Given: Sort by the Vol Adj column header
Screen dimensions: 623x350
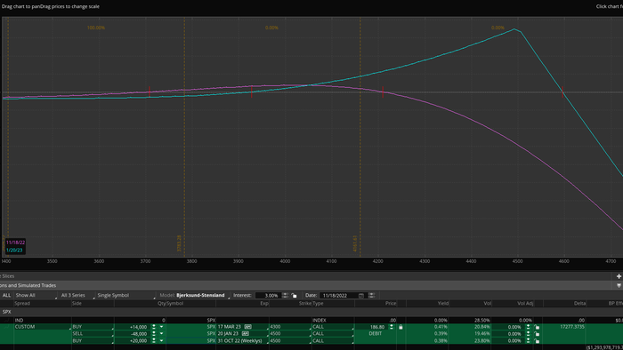Looking at the screenshot, I should [525, 303].
